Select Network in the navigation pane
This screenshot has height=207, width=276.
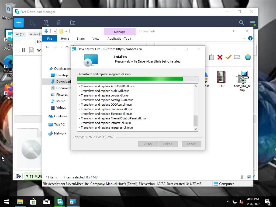(57, 133)
